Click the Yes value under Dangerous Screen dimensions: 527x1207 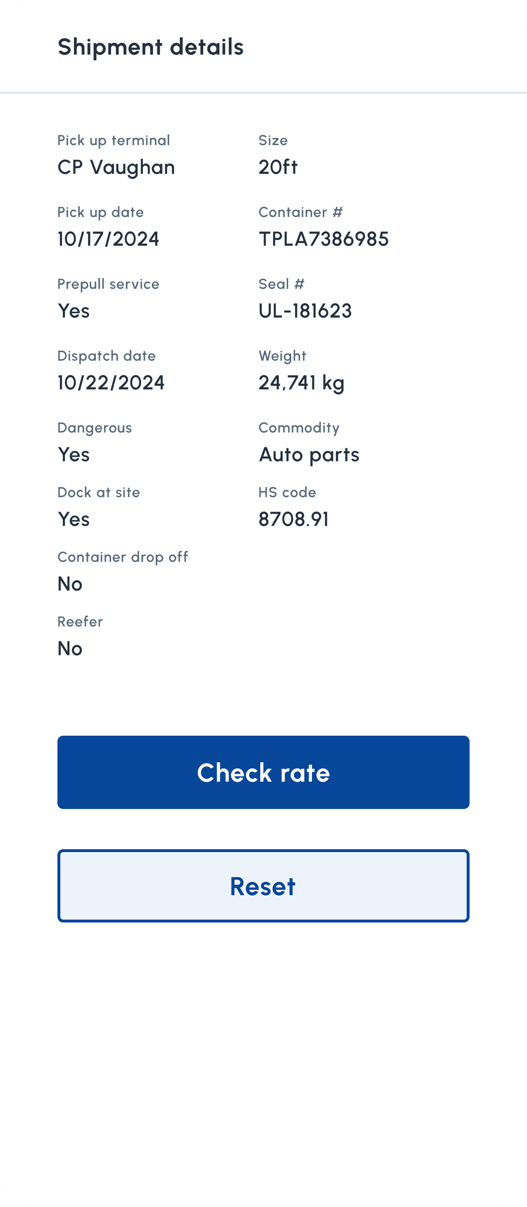click(x=74, y=454)
